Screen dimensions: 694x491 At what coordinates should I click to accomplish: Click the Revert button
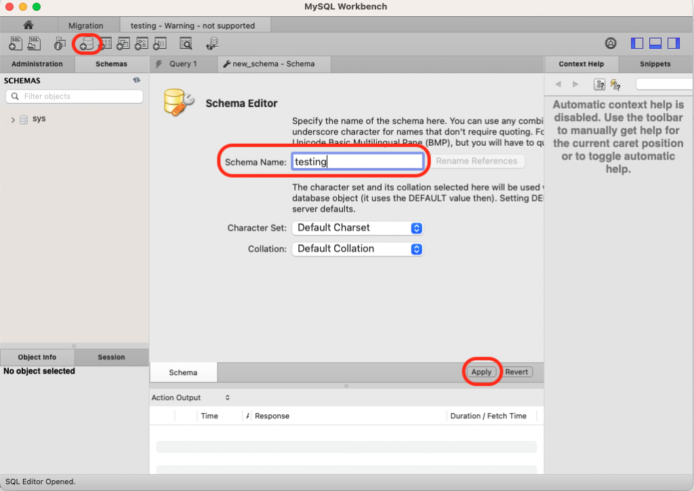(516, 372)
